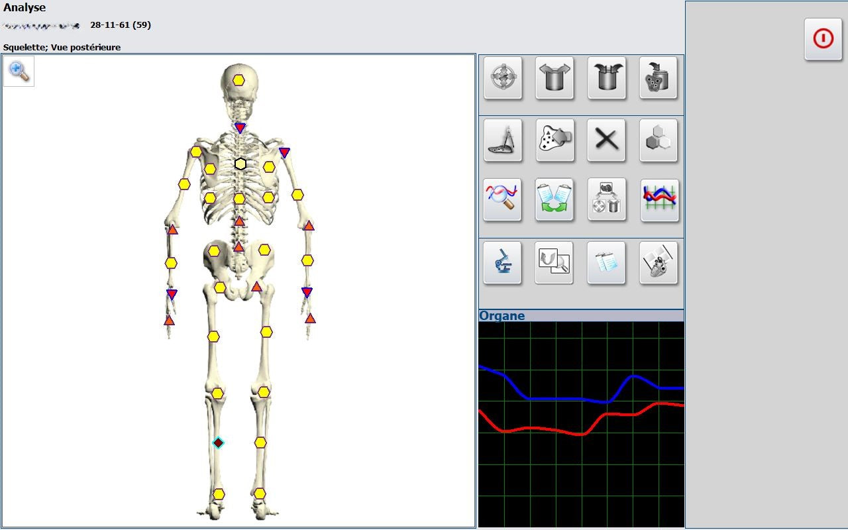The width and height of the screenshot is (848, 530).
Task: Open the blue microscope tool
Action: pos(503,262)
